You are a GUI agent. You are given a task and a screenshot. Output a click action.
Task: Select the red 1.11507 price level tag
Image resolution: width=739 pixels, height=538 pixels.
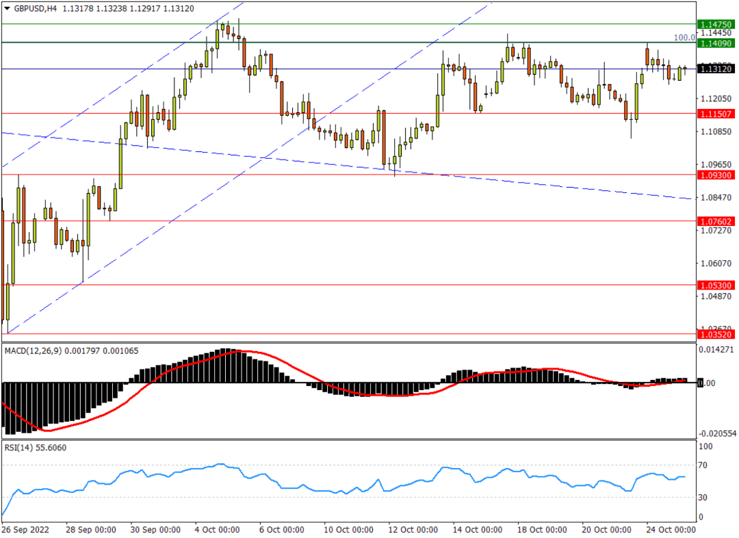pyautogui.click(x=716, y=114)
